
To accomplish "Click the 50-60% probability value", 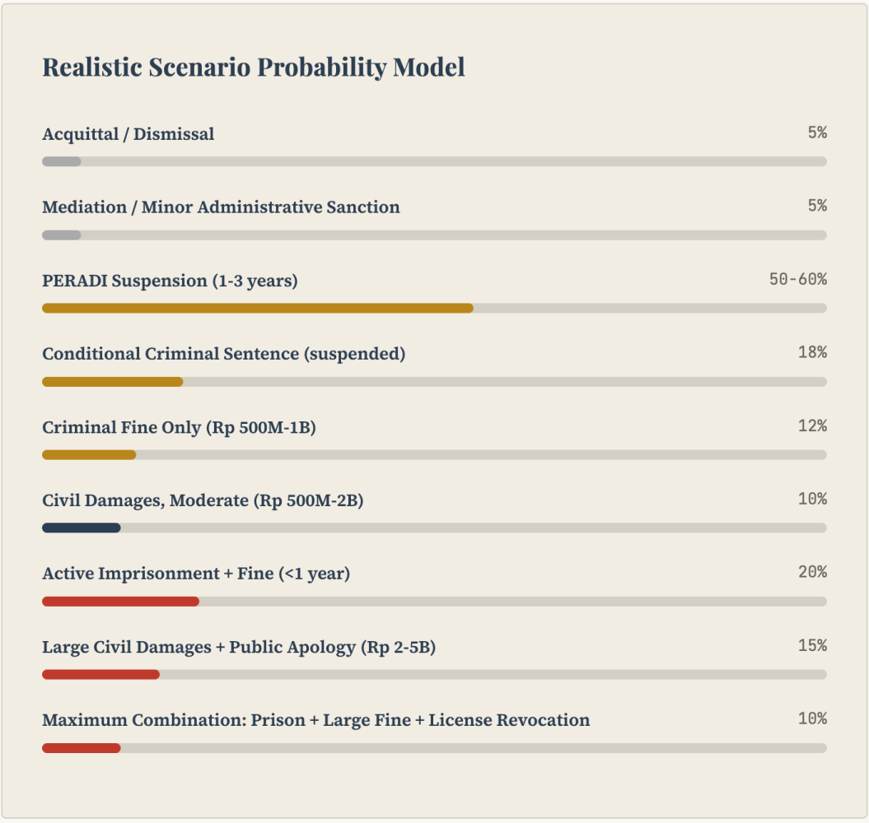I will click(x=798, y=279).
